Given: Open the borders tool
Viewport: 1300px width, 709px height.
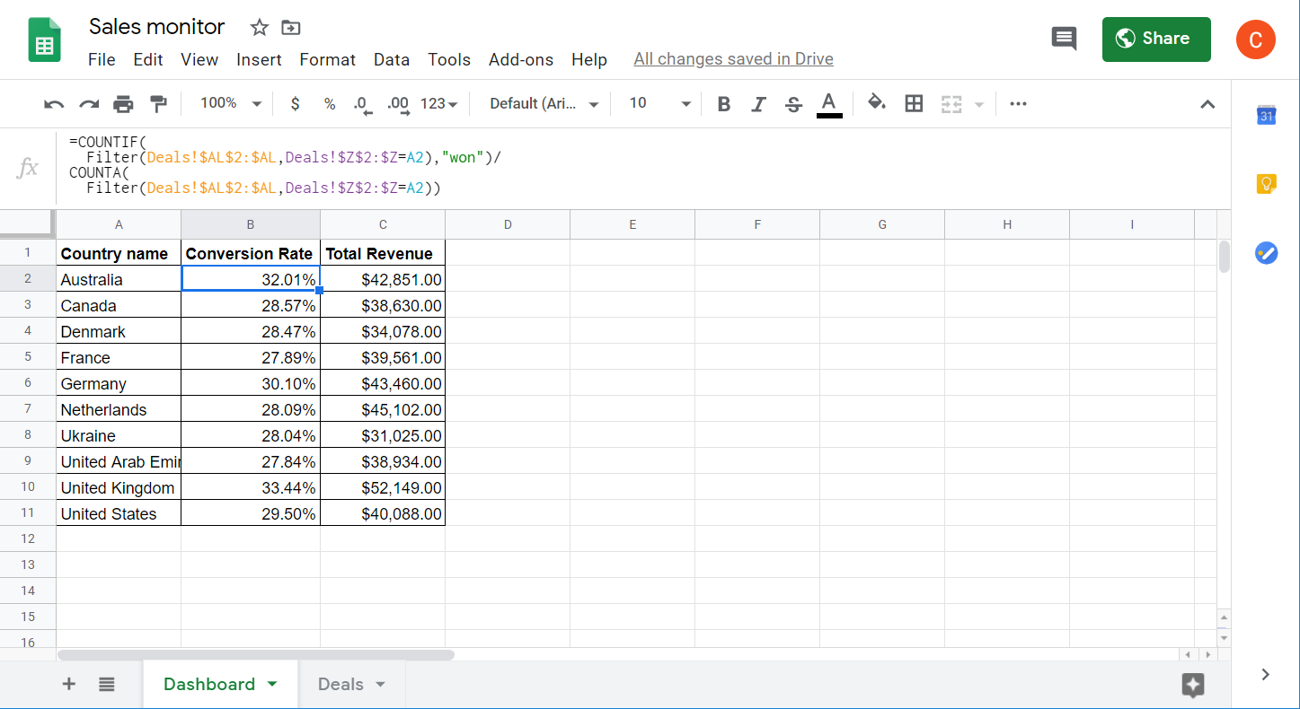Looking at the screenshot, I should [x=914, y=103].
